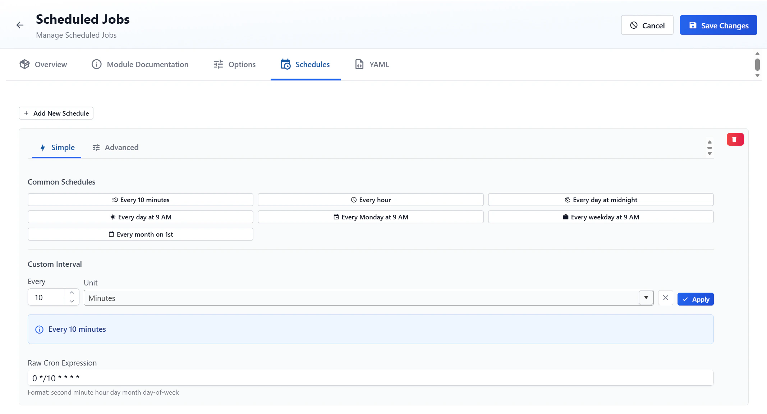The image size is (767, 414).
Task: Click the 'Custom Interval' heading
Action: tap(55, 264)
